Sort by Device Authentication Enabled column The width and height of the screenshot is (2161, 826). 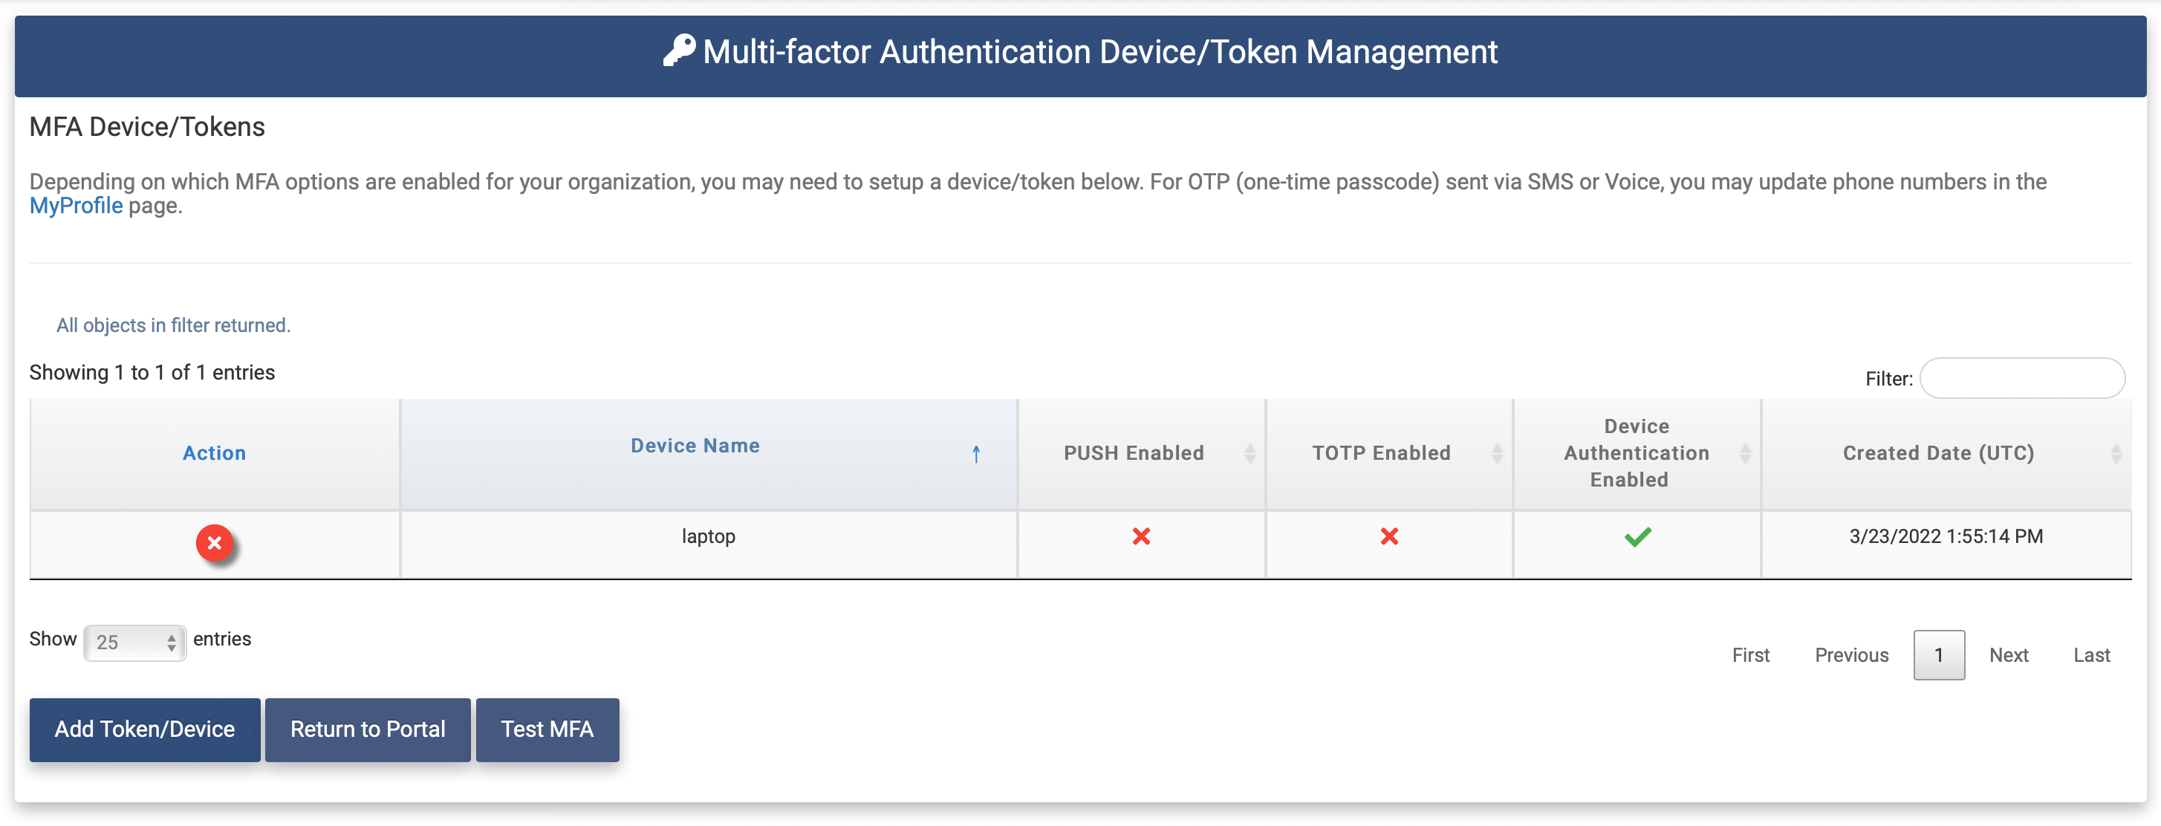point(1745,454)
